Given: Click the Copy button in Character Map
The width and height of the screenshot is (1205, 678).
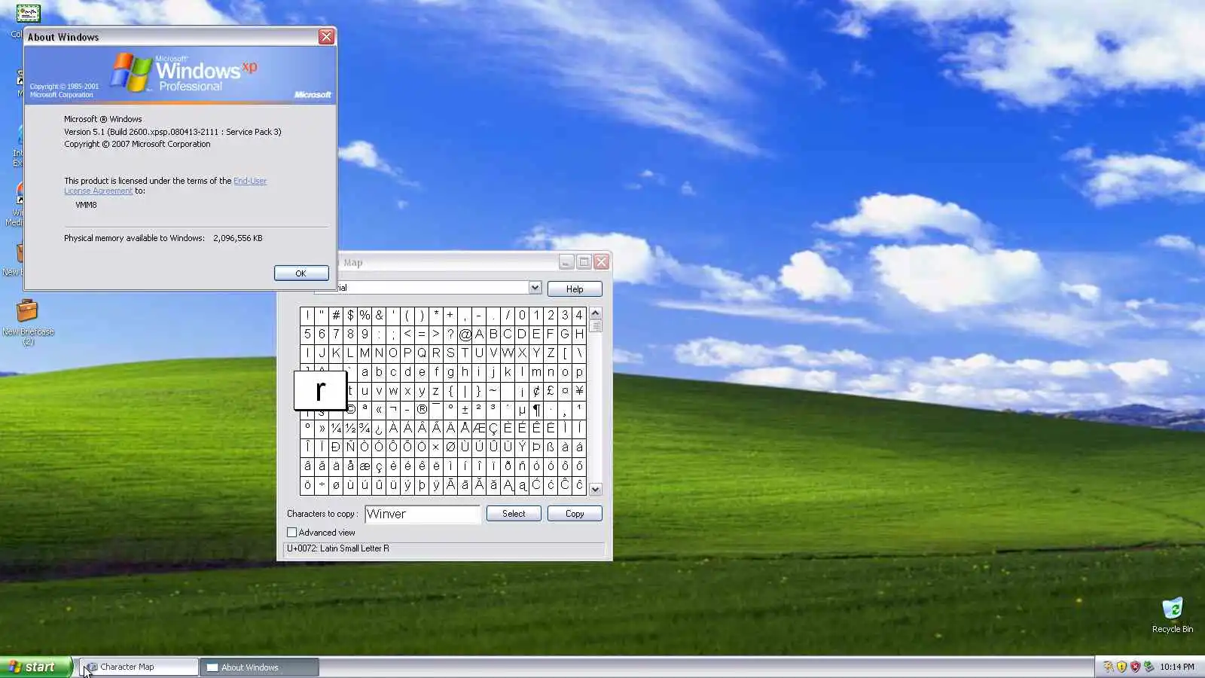Looking at the screenshot, I should click(575, 513).
